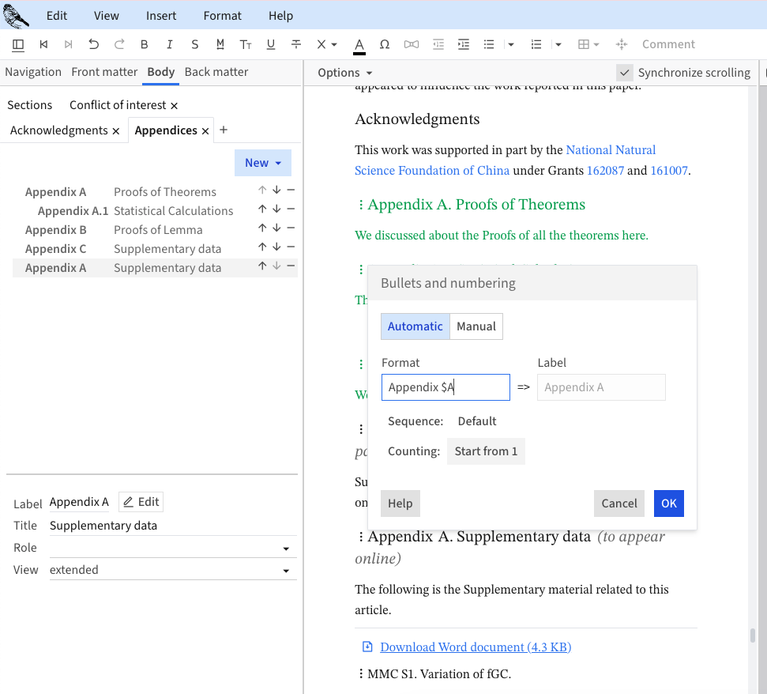Click the Format input field

tap(446, 387)
